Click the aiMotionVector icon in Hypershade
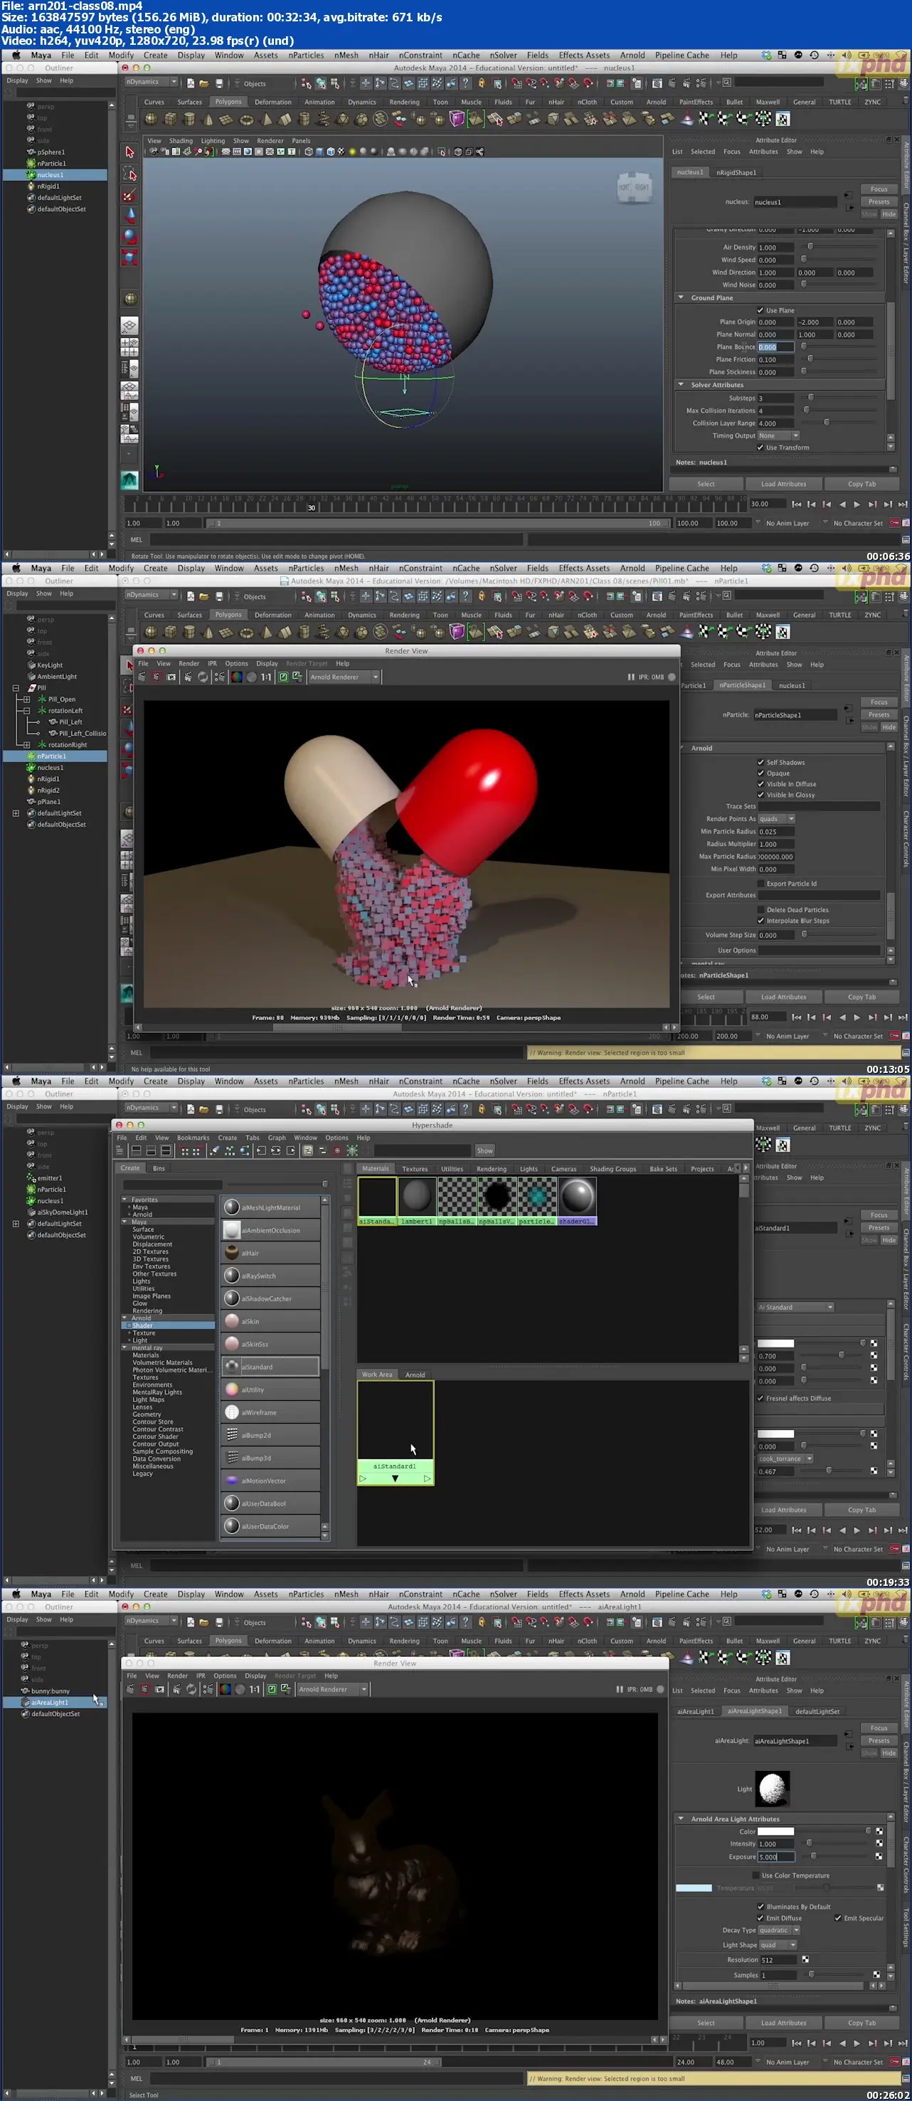The height and width of the screenshot is (2101, 912). [232, 1481]
